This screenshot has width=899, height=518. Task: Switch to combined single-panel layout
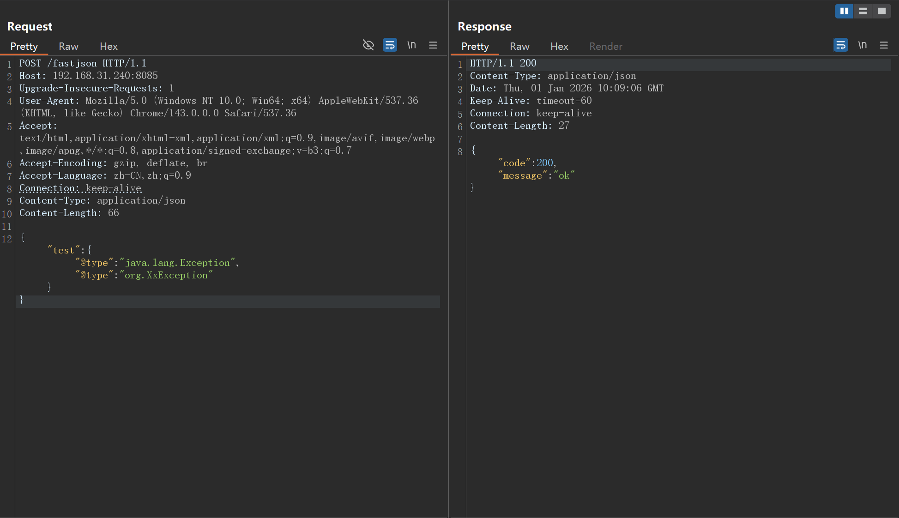pyautogui.click(x=881, y=11)
